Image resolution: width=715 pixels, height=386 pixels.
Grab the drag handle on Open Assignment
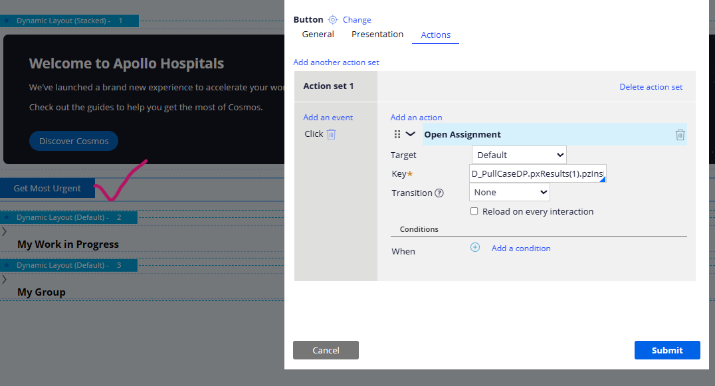397,134
